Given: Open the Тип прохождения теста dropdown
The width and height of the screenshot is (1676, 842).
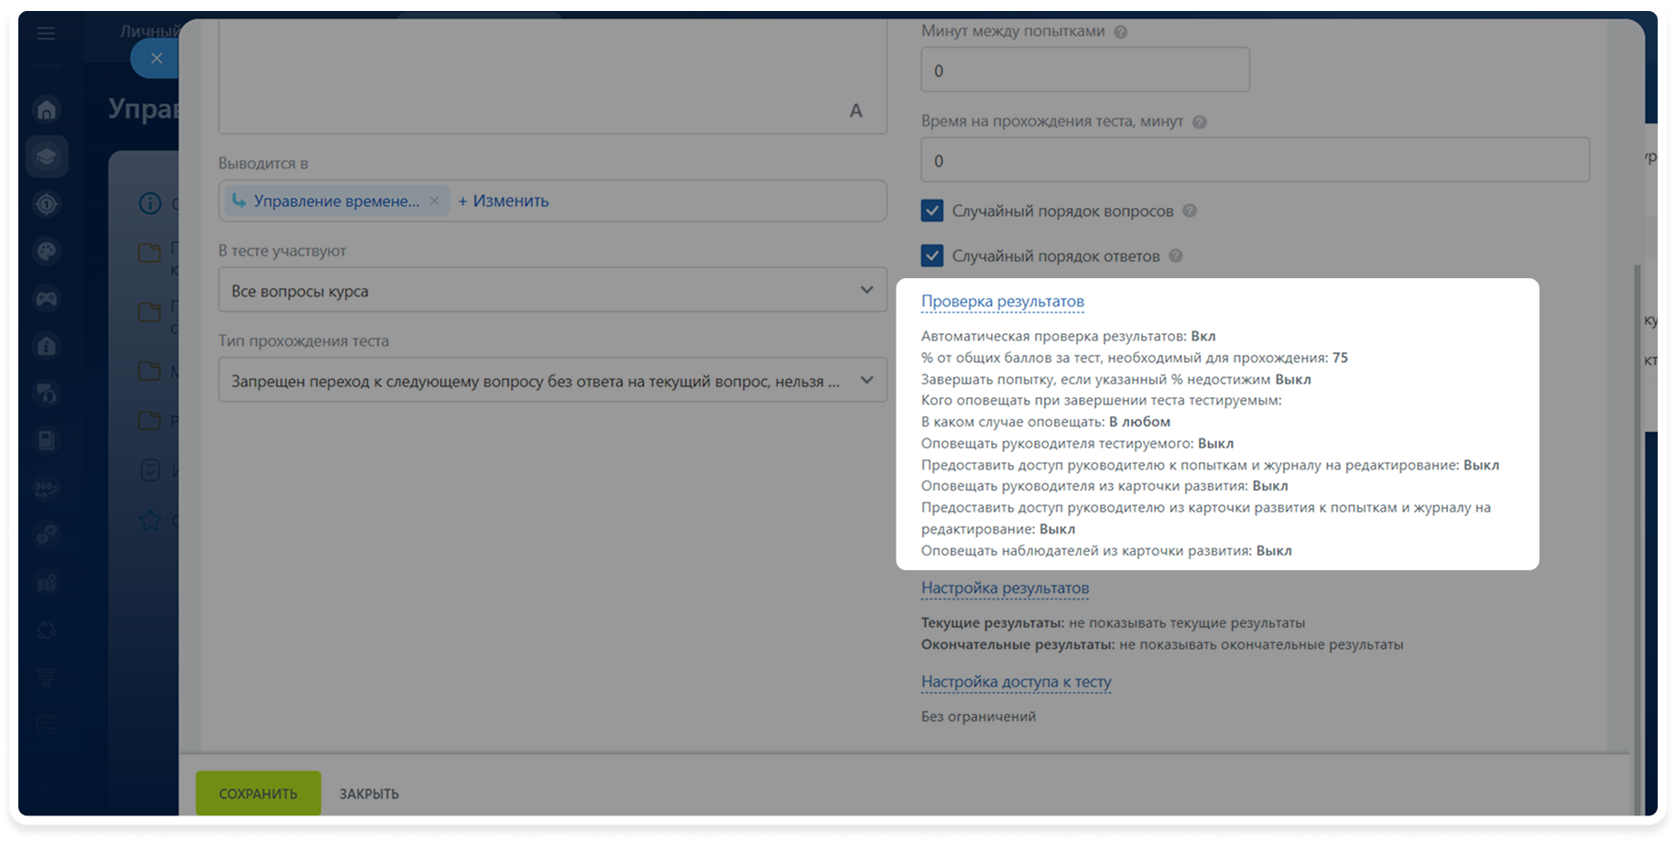Looking at the screenshot, I should [552, 380].
